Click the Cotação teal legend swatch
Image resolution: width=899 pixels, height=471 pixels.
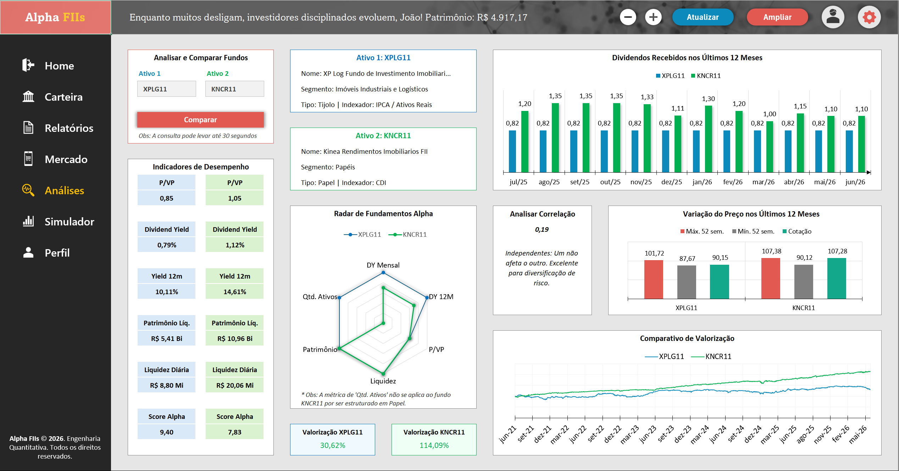click(x=785, y=231)
